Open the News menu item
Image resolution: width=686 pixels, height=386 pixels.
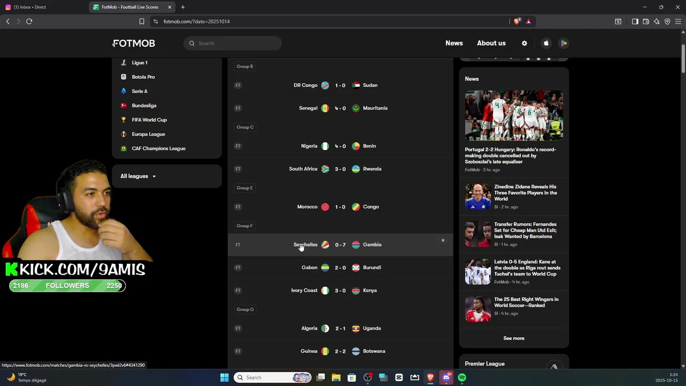pos(454,43)
